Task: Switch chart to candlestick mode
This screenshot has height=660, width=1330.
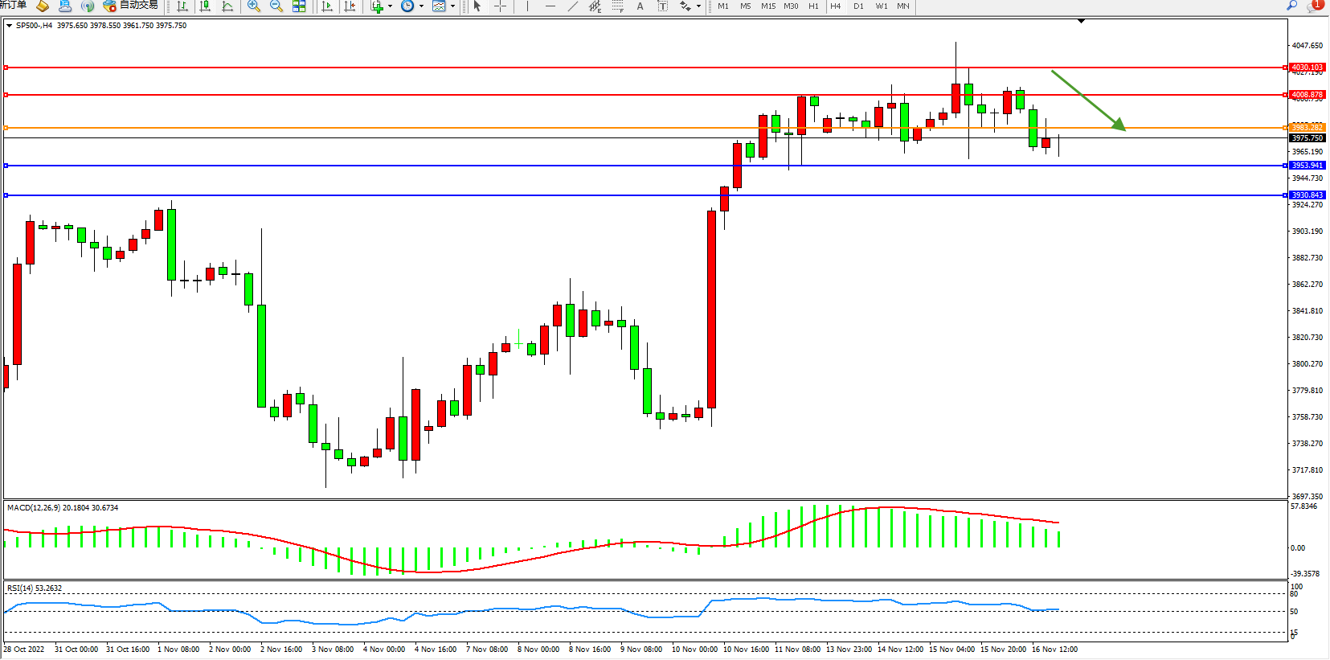Action: (x=205, y=6)
